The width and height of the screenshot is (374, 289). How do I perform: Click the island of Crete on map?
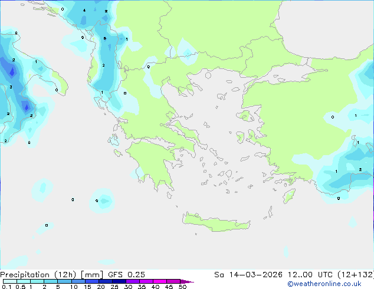tap(216, 223)
